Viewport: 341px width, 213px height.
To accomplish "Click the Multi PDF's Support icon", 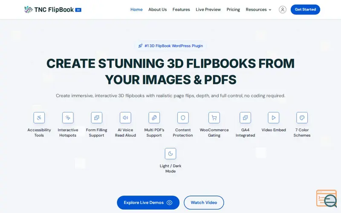I will tap(154, 118).
